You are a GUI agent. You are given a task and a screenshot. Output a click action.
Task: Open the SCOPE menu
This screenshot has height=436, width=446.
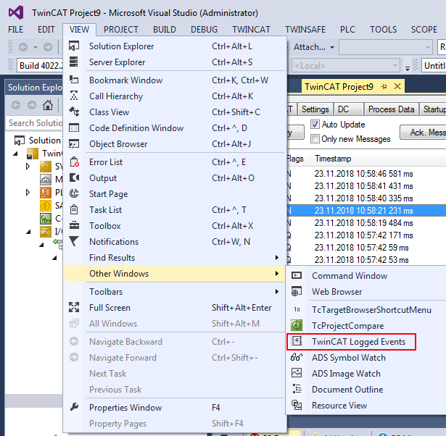tap(424, 30)
